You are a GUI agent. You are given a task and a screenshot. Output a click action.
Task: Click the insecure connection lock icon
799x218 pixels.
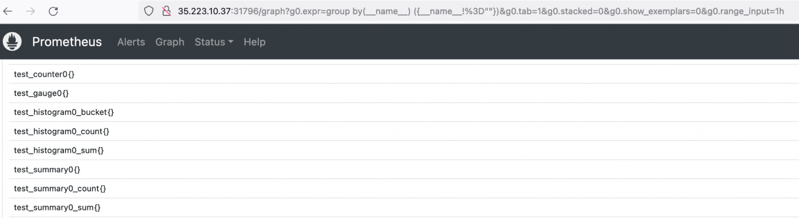(167, 11)
